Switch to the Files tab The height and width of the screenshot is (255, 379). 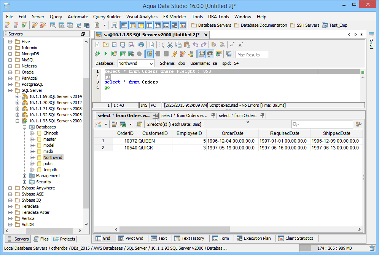[41, 239]
